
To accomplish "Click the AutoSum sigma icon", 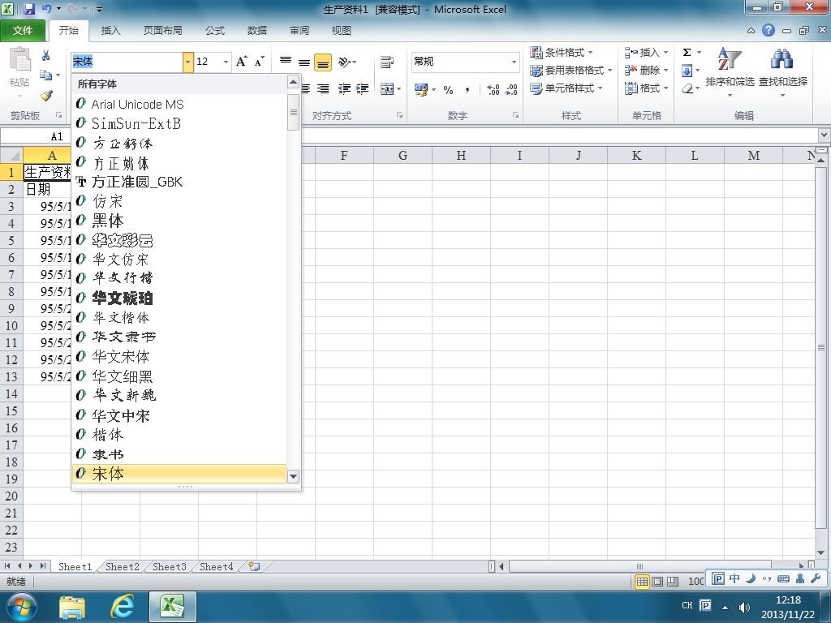I will [x=687, y=52].
